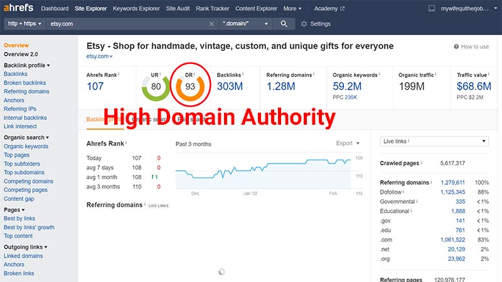This screenshot has height=282, width=502.
Task: Open Competing domains report
Action: click(x=28, y=181)
